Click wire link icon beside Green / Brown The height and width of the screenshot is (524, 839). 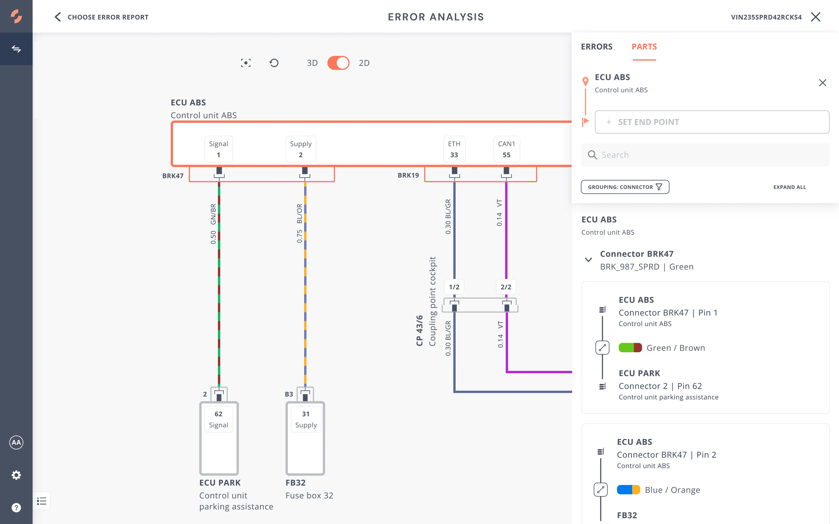point(602,348)
